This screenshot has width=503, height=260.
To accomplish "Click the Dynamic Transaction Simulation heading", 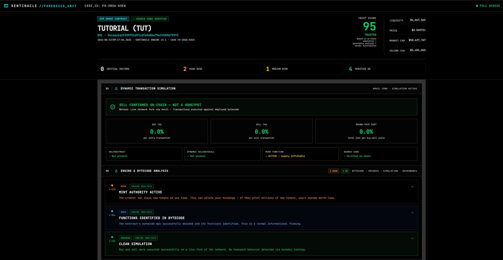I will coord(148,89).
